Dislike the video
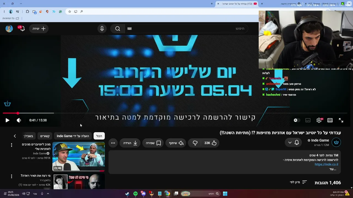Image resolution: width=353 pixels, height=198 pixels. pyautogui.click(x=195, y=143)
